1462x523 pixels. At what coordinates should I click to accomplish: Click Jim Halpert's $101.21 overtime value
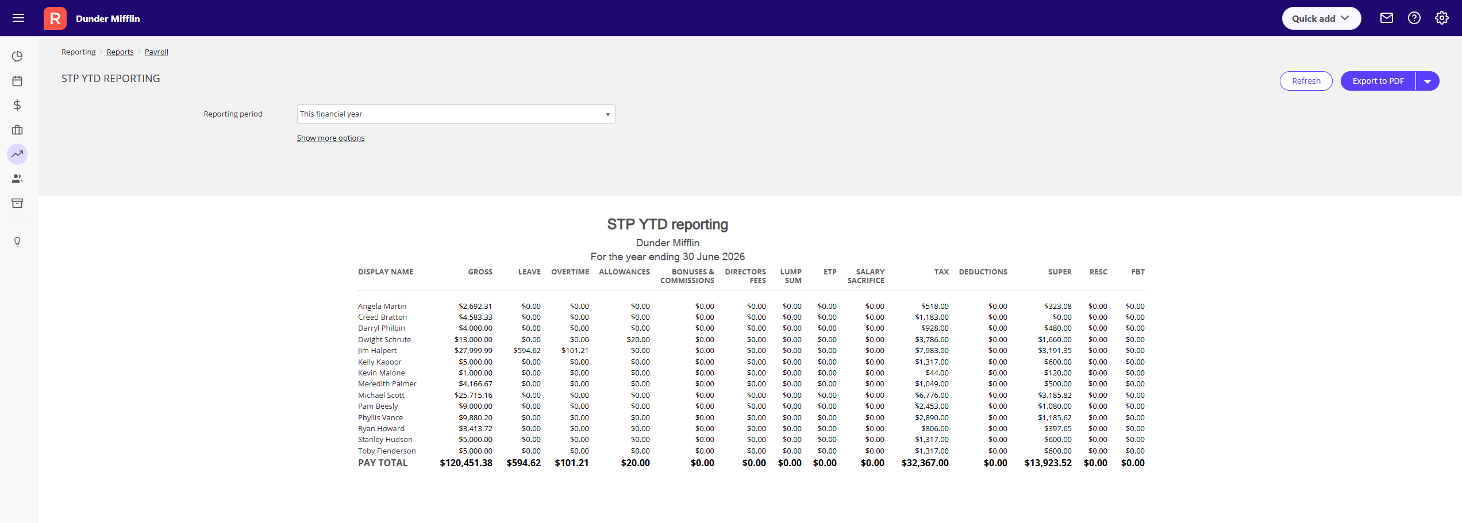(575, 351)
